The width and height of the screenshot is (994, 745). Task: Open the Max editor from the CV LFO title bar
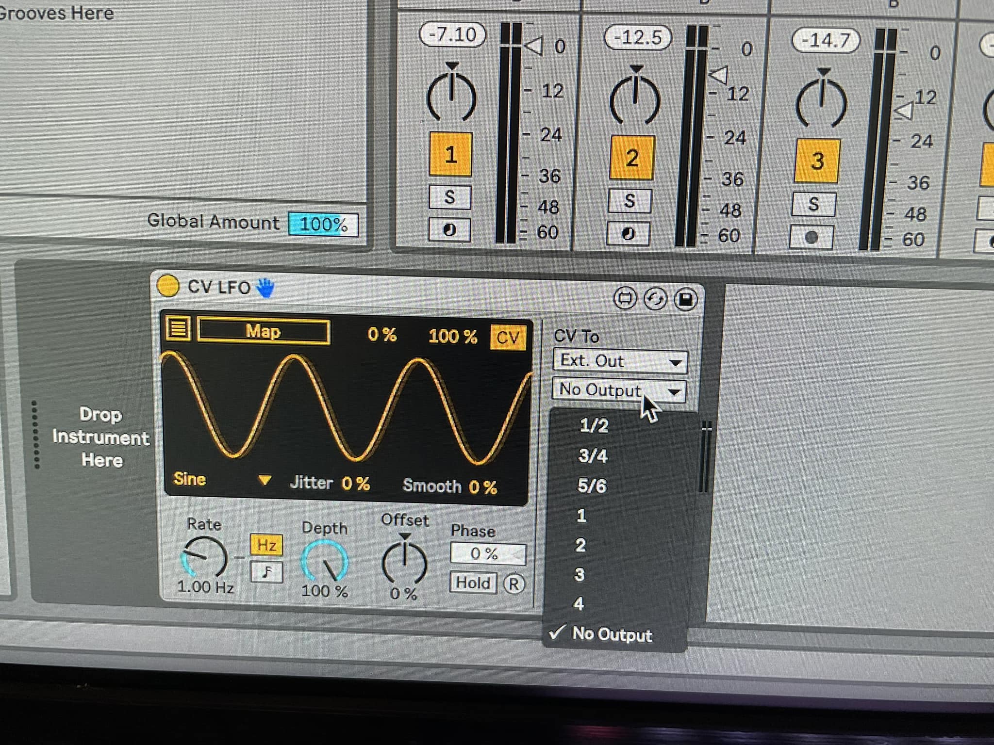tap(625, 298)
